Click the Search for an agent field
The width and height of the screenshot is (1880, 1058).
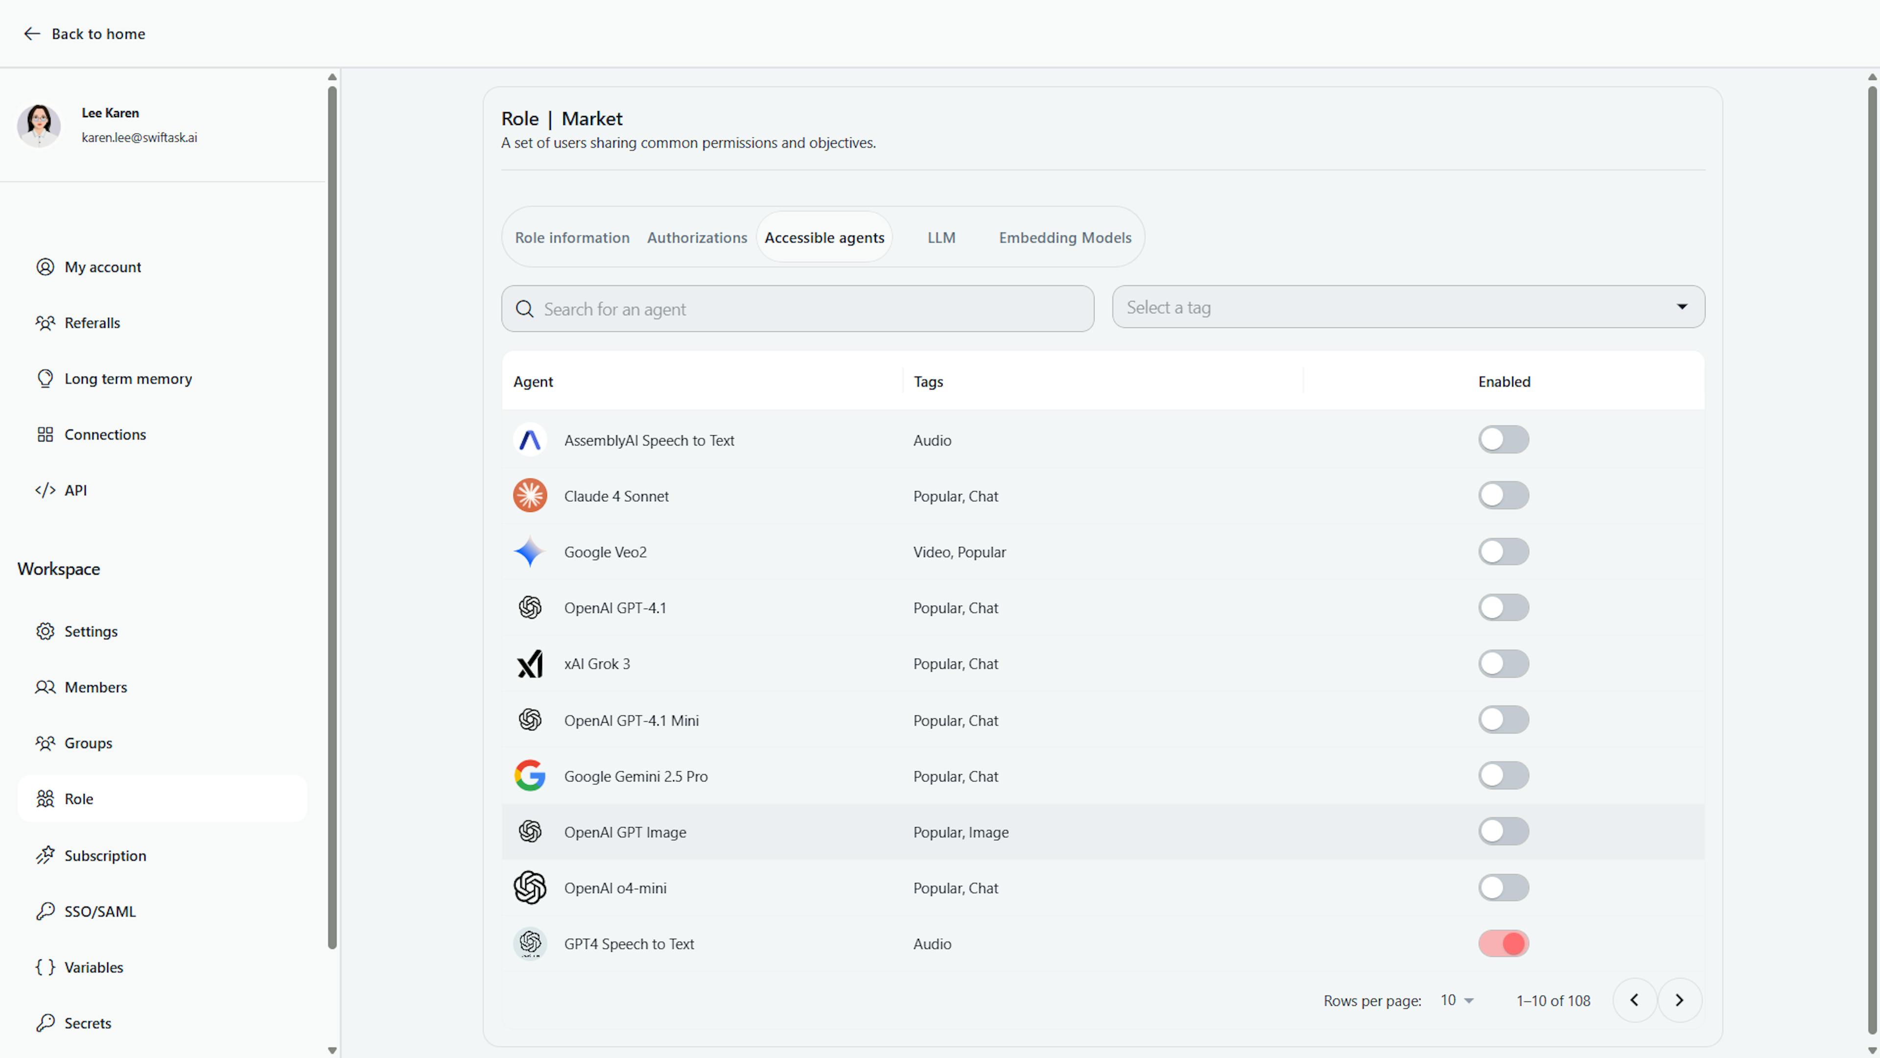[x=798, y=309]
